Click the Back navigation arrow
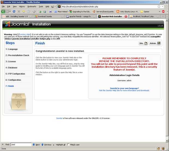Image resolution: width=169 pixels, height=151 pixels. 3,11
